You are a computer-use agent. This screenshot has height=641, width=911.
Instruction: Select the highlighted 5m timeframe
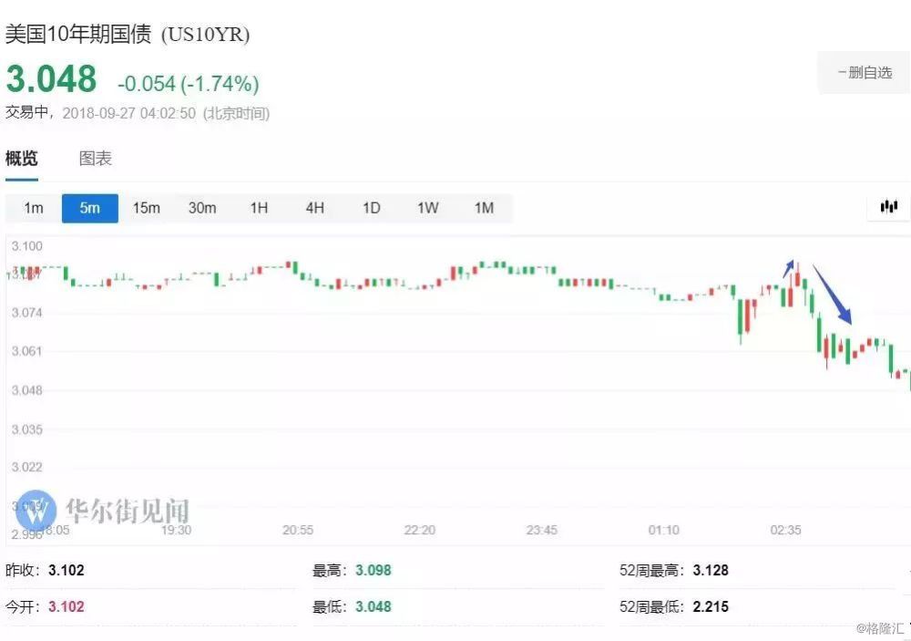pyautogui.click(x=89, y=208)
